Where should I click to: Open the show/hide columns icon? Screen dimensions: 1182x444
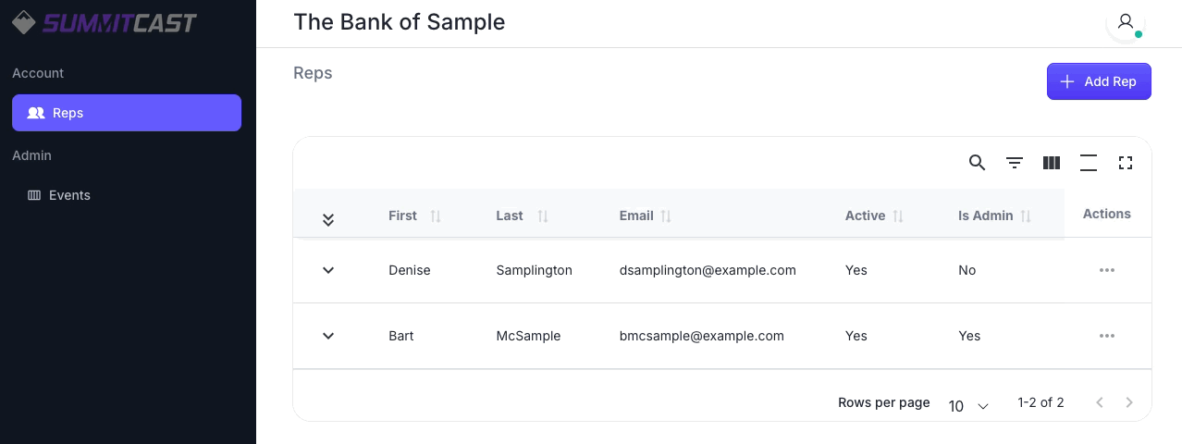point(1052,163)
